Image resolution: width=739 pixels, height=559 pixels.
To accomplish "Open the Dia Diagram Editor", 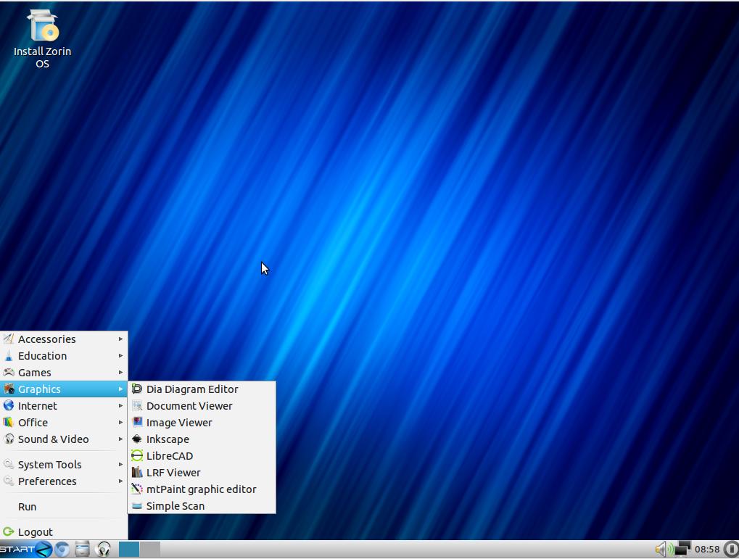I will [192, 389].
